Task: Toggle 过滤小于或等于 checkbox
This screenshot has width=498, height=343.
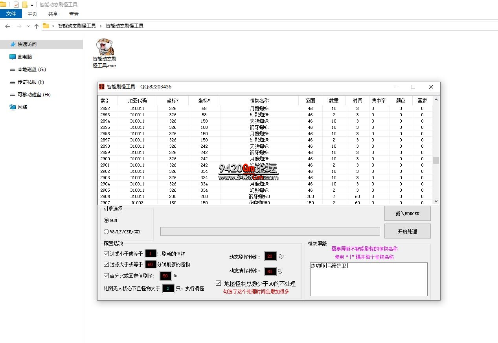Action: tap(107, 254)
